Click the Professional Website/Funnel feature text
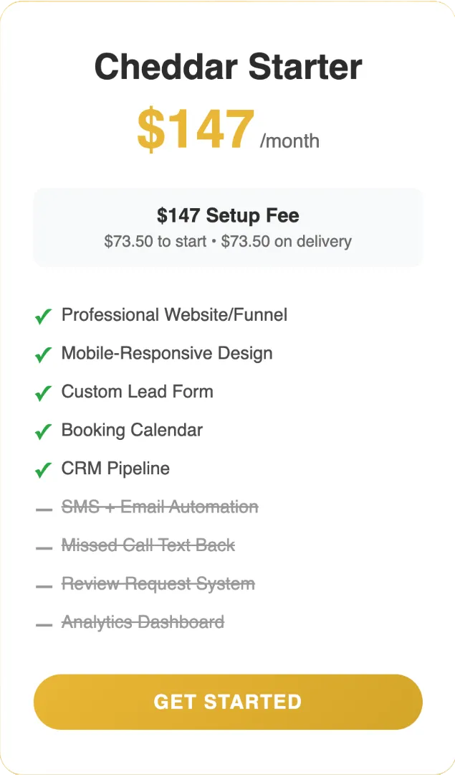The width and height of the screenshot is (455, 775). tap(174, 315)
